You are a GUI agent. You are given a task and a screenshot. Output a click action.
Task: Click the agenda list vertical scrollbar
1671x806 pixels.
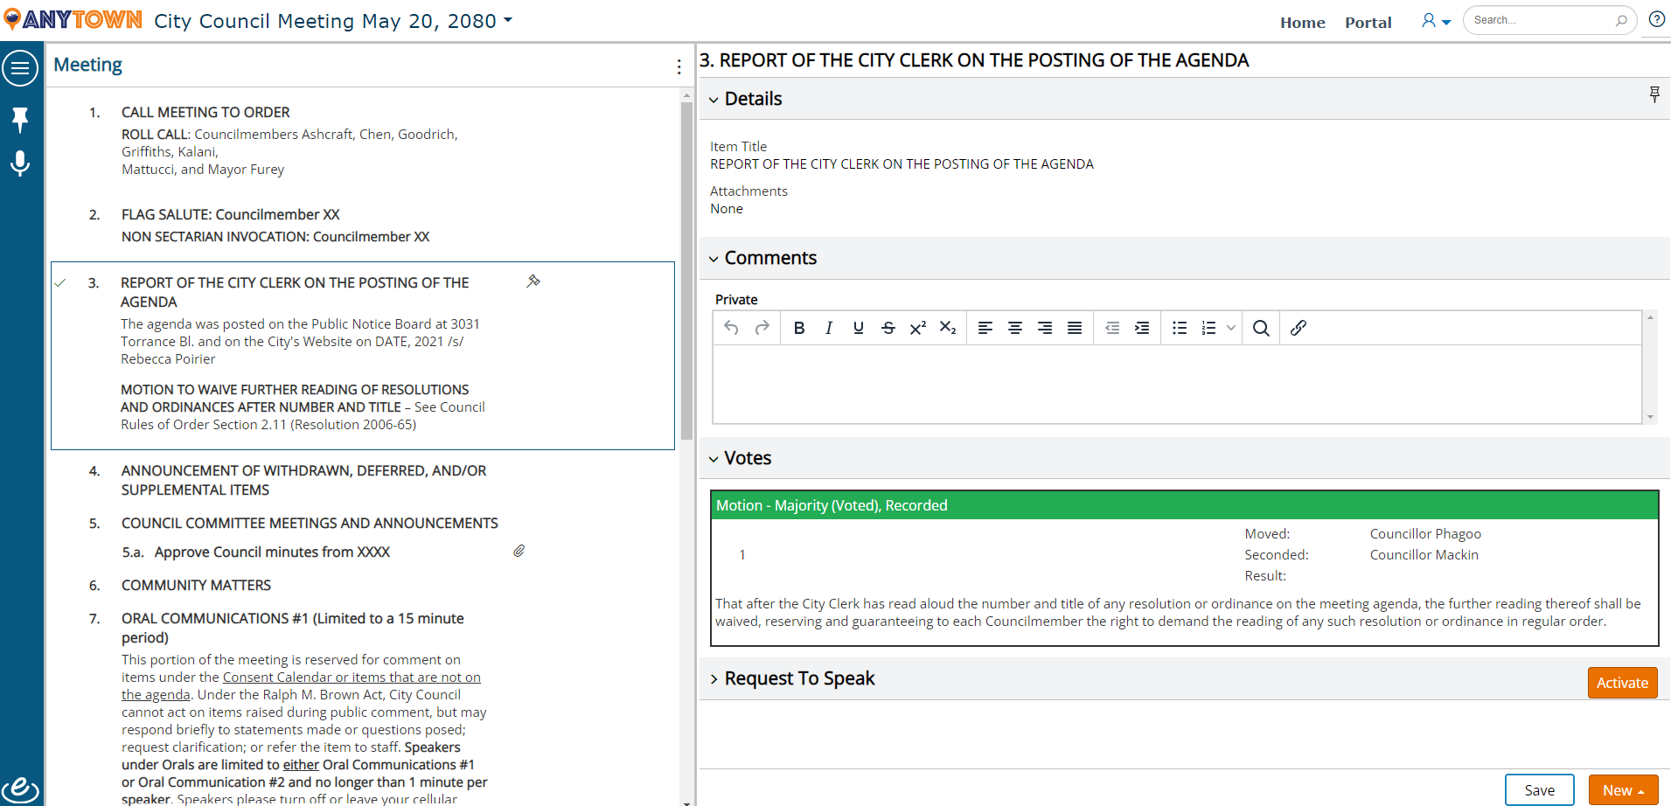point(686,271)
